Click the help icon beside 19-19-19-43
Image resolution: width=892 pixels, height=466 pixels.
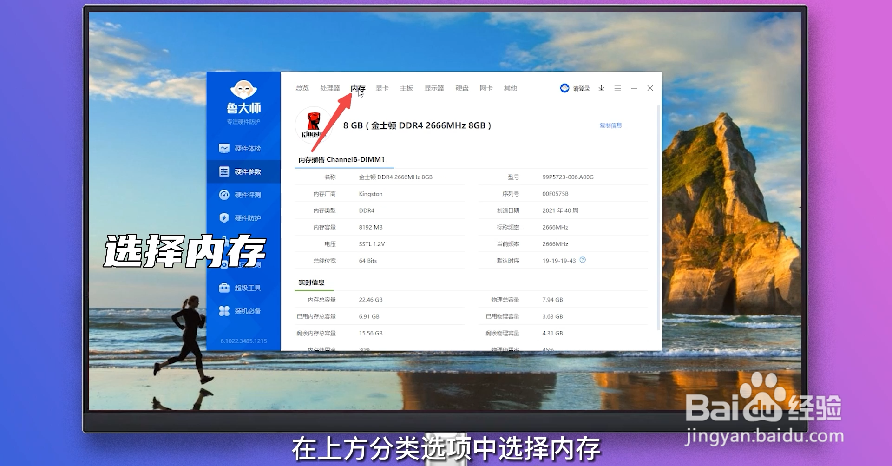coord(583,260)
